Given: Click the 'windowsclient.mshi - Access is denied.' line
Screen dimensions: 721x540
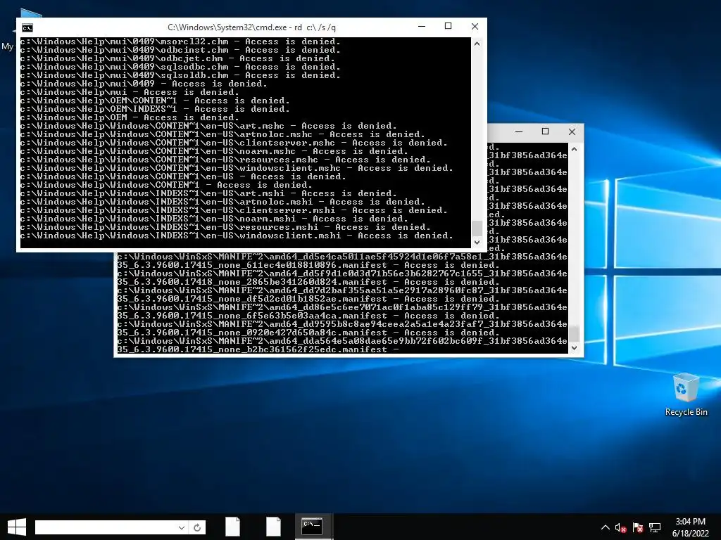Looking at the screenshot, I should [237, 236].
